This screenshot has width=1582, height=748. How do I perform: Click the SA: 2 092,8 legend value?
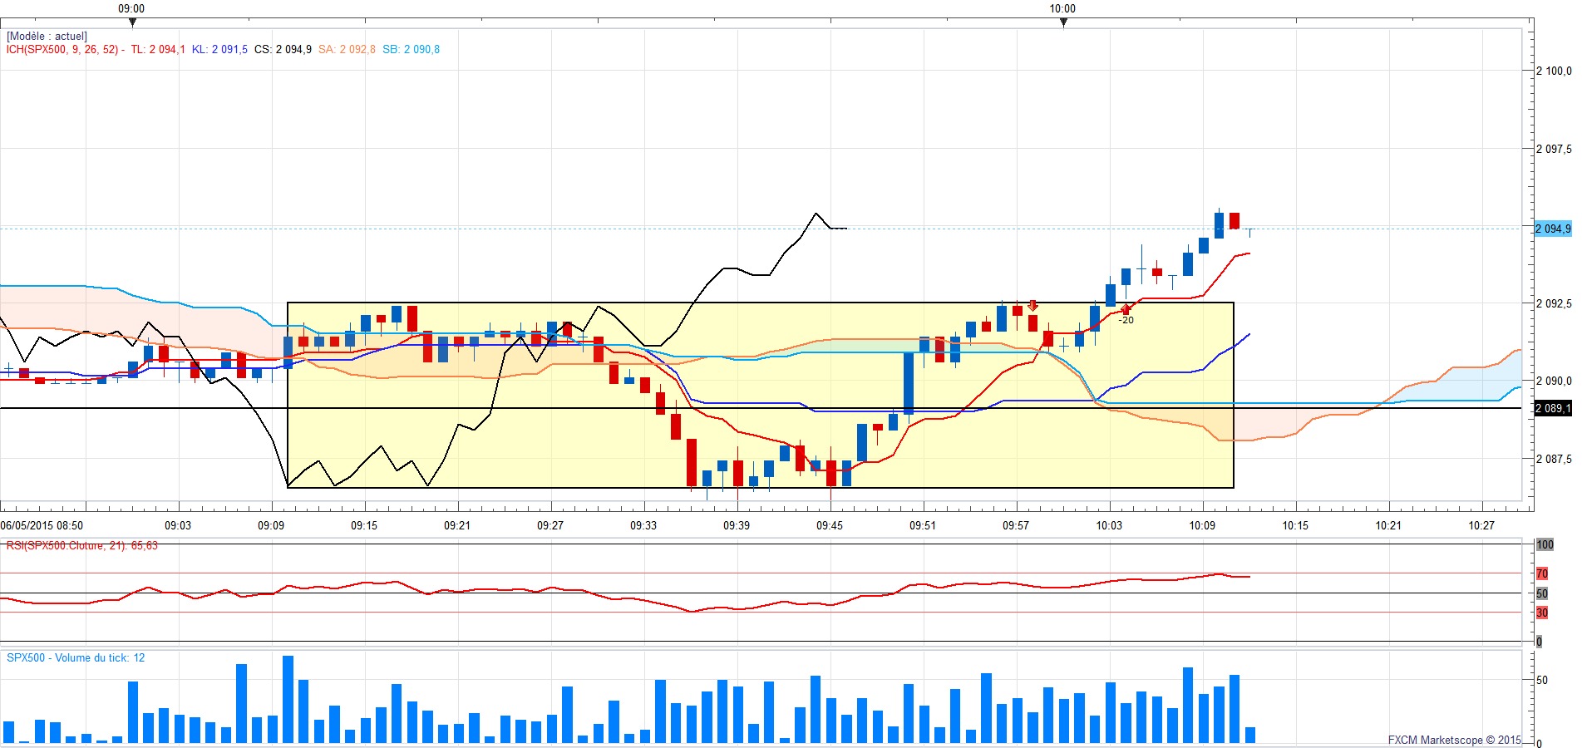(x=347, y=50)
